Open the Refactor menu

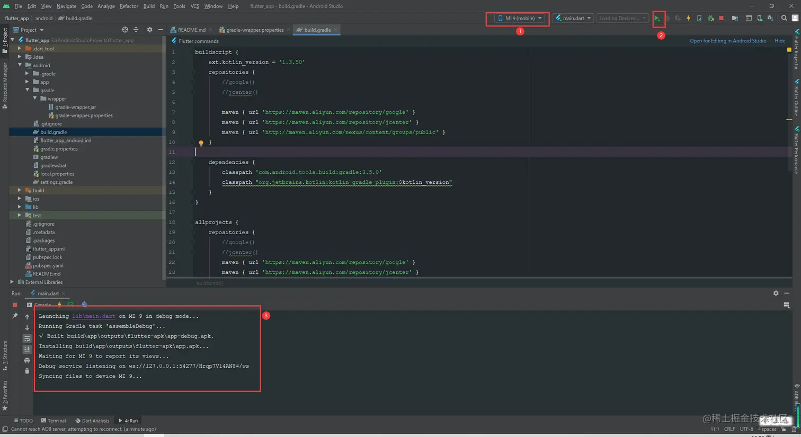pyautogui.click(x=129, y=6)
